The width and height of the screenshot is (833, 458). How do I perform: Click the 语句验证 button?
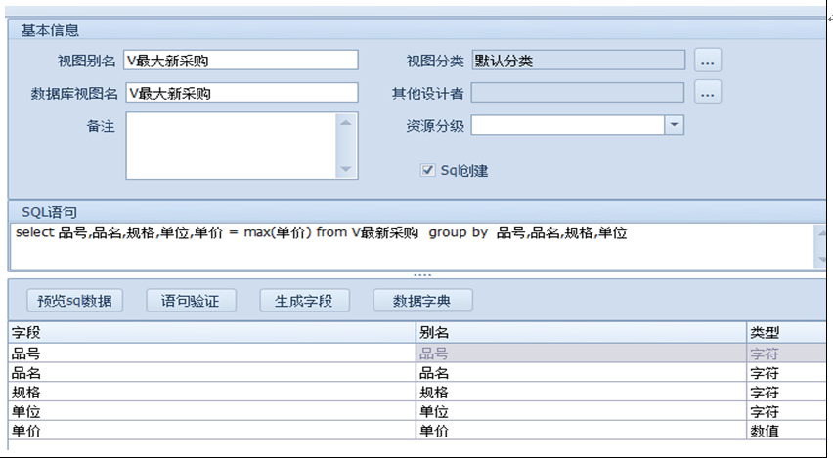tap(191, 300)
